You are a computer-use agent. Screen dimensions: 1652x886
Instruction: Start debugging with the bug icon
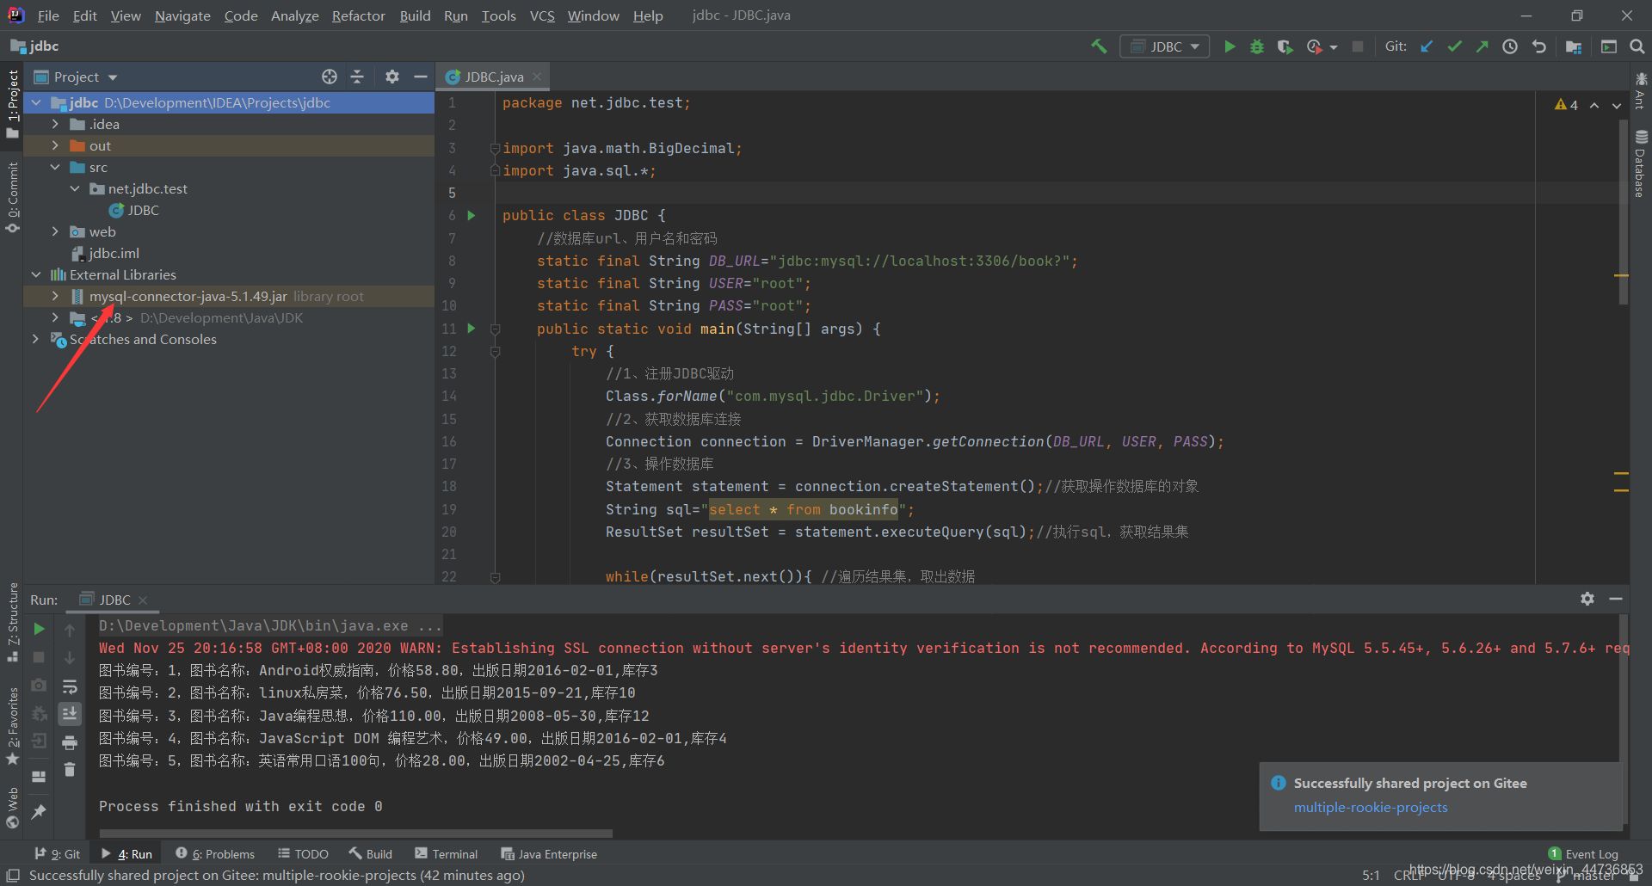pos(1257,46)
